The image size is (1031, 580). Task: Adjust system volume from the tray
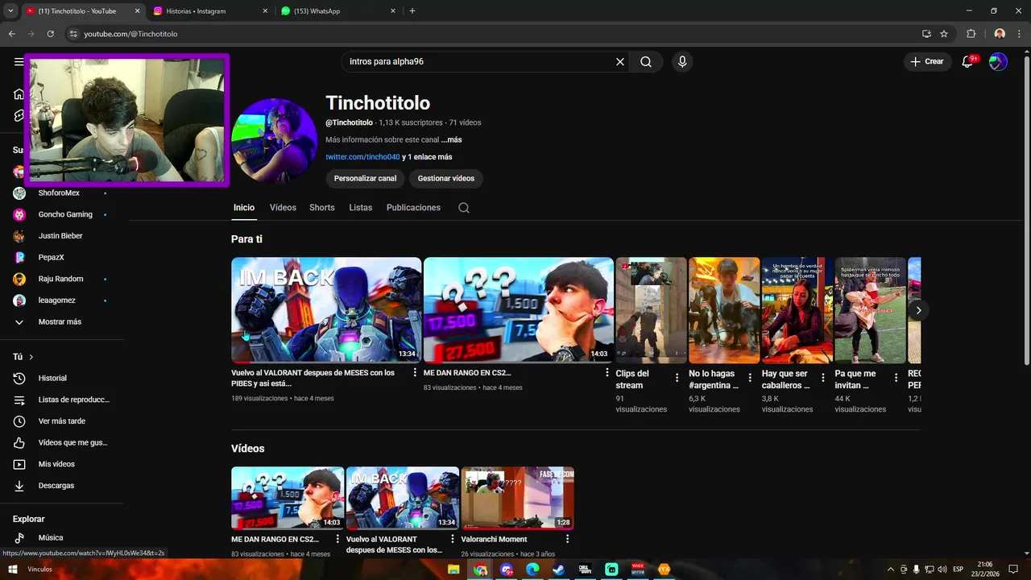[x=942, y=570]
